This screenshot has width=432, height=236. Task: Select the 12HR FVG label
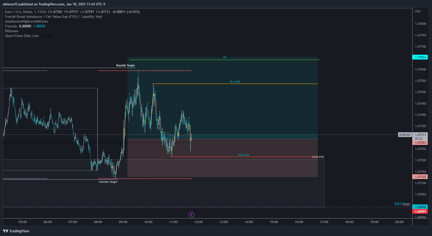[318, 157]
